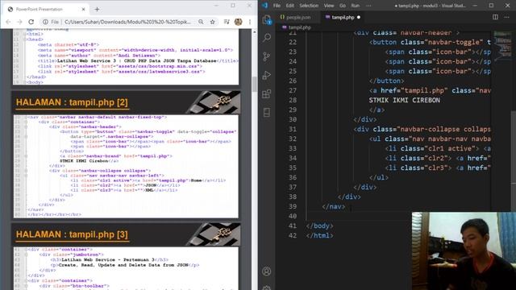Click the </html> tag on line 42
This screenshot has height=290, width=516.
[319, 235]
